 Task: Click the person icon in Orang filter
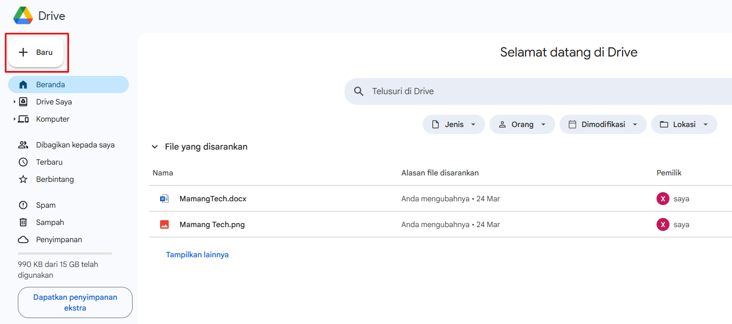coord(502,124)
